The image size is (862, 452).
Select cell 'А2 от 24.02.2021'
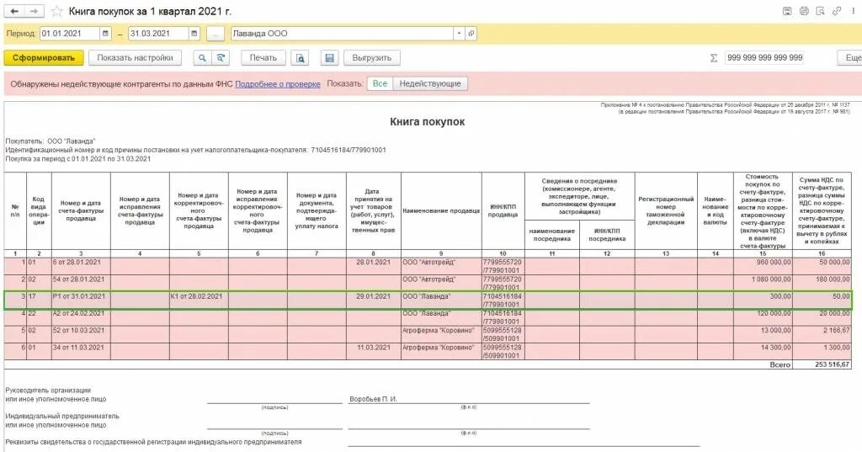click(x=81, y=318)
